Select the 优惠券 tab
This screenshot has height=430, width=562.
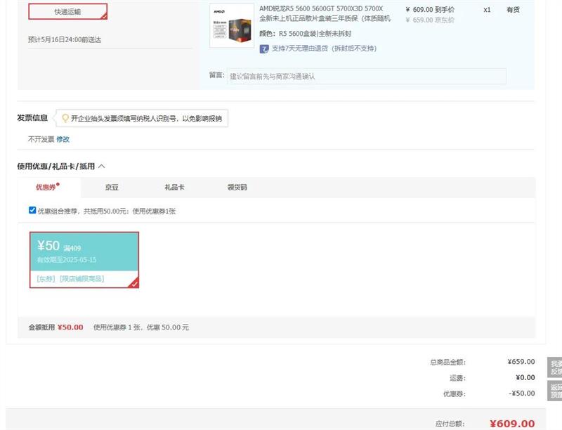click(x=46, y=188)
